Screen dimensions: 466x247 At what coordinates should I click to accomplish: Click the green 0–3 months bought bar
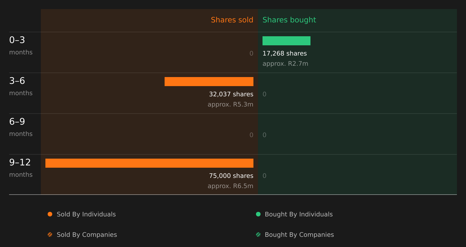point(286,41)
